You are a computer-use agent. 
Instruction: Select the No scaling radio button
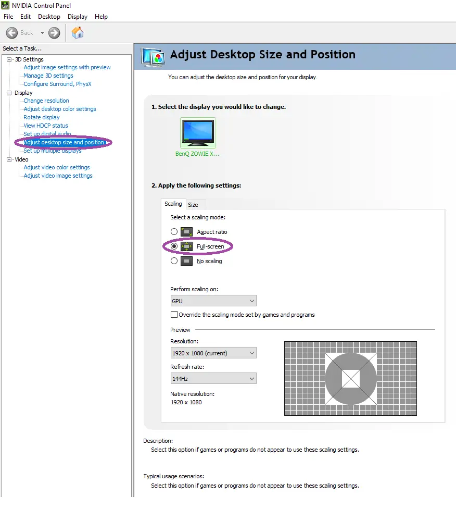[x=174, y=260]
